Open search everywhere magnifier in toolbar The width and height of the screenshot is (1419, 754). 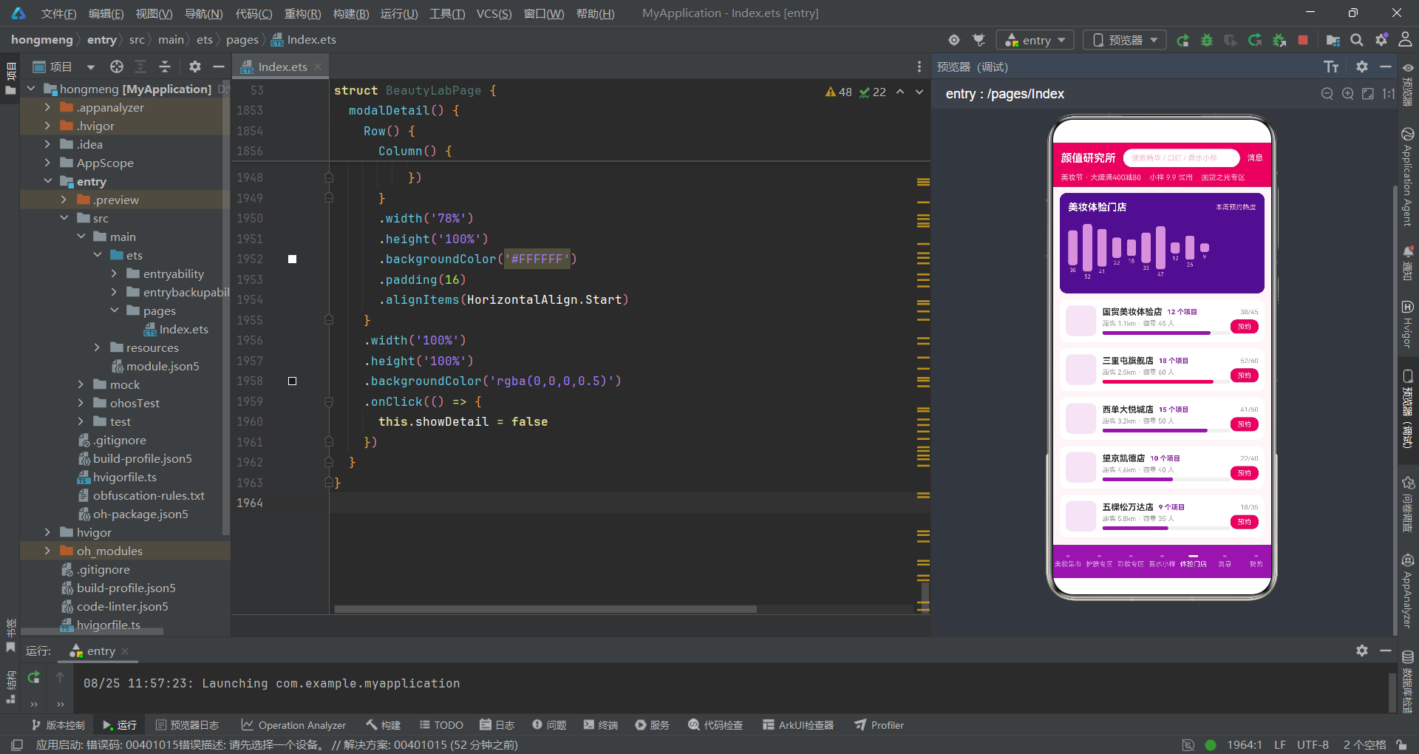(1357, 40)
